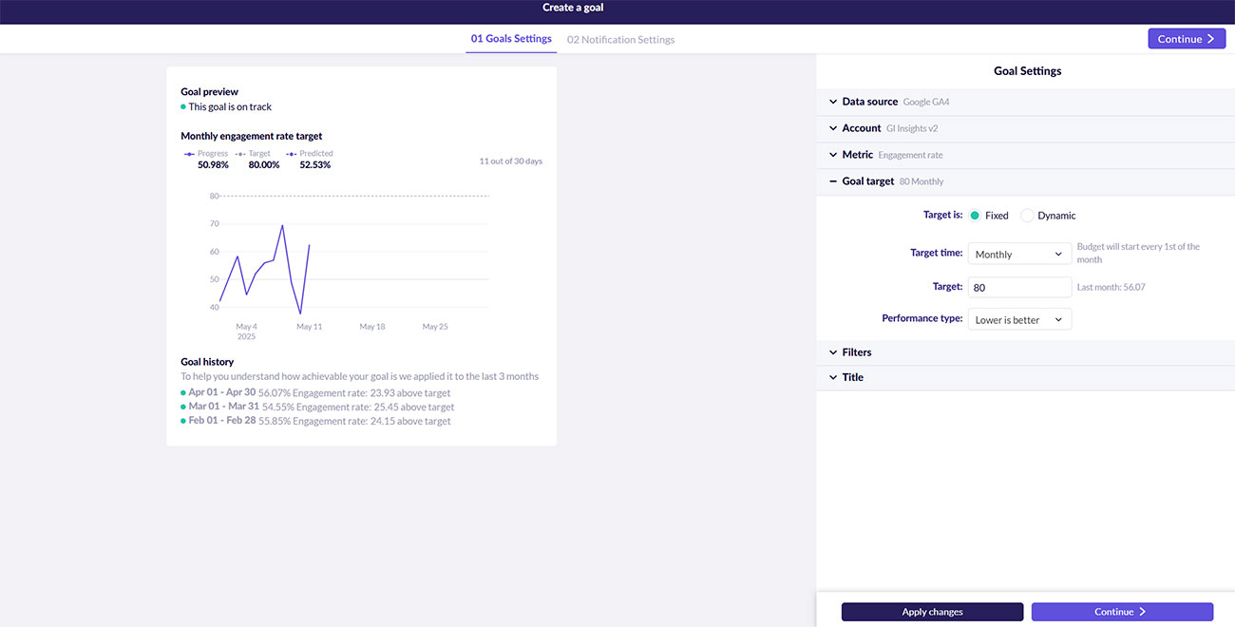Viewport: 1235px width, 627px height.
Task: Click the Goal history heading
Action: pos(207,362)
